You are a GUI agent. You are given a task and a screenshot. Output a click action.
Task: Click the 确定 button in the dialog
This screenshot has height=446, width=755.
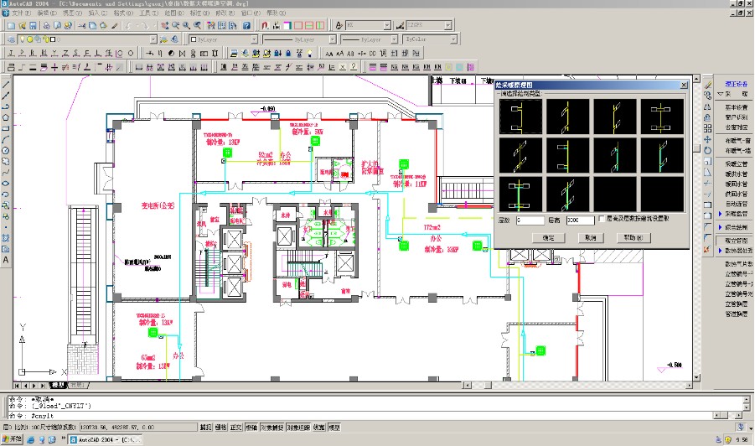pos(548,238)
